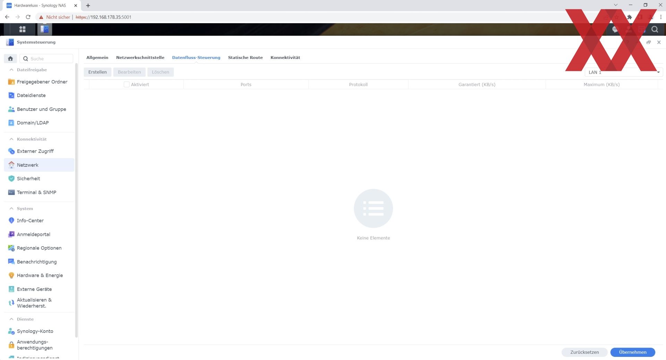Screen dimensions: 666x360
Task: Open Freigegebener Ordner icon in sidebar
Action: 11,82
